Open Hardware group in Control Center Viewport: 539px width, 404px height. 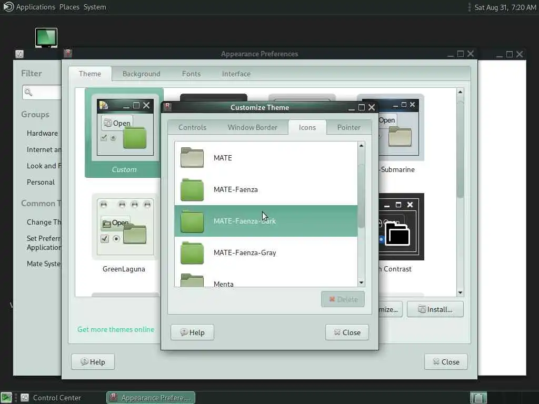[42, 133]
